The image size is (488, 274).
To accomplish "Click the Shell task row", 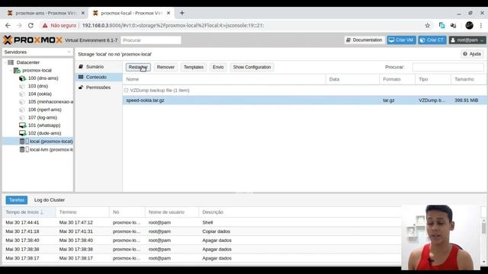I will pos(201,222).
